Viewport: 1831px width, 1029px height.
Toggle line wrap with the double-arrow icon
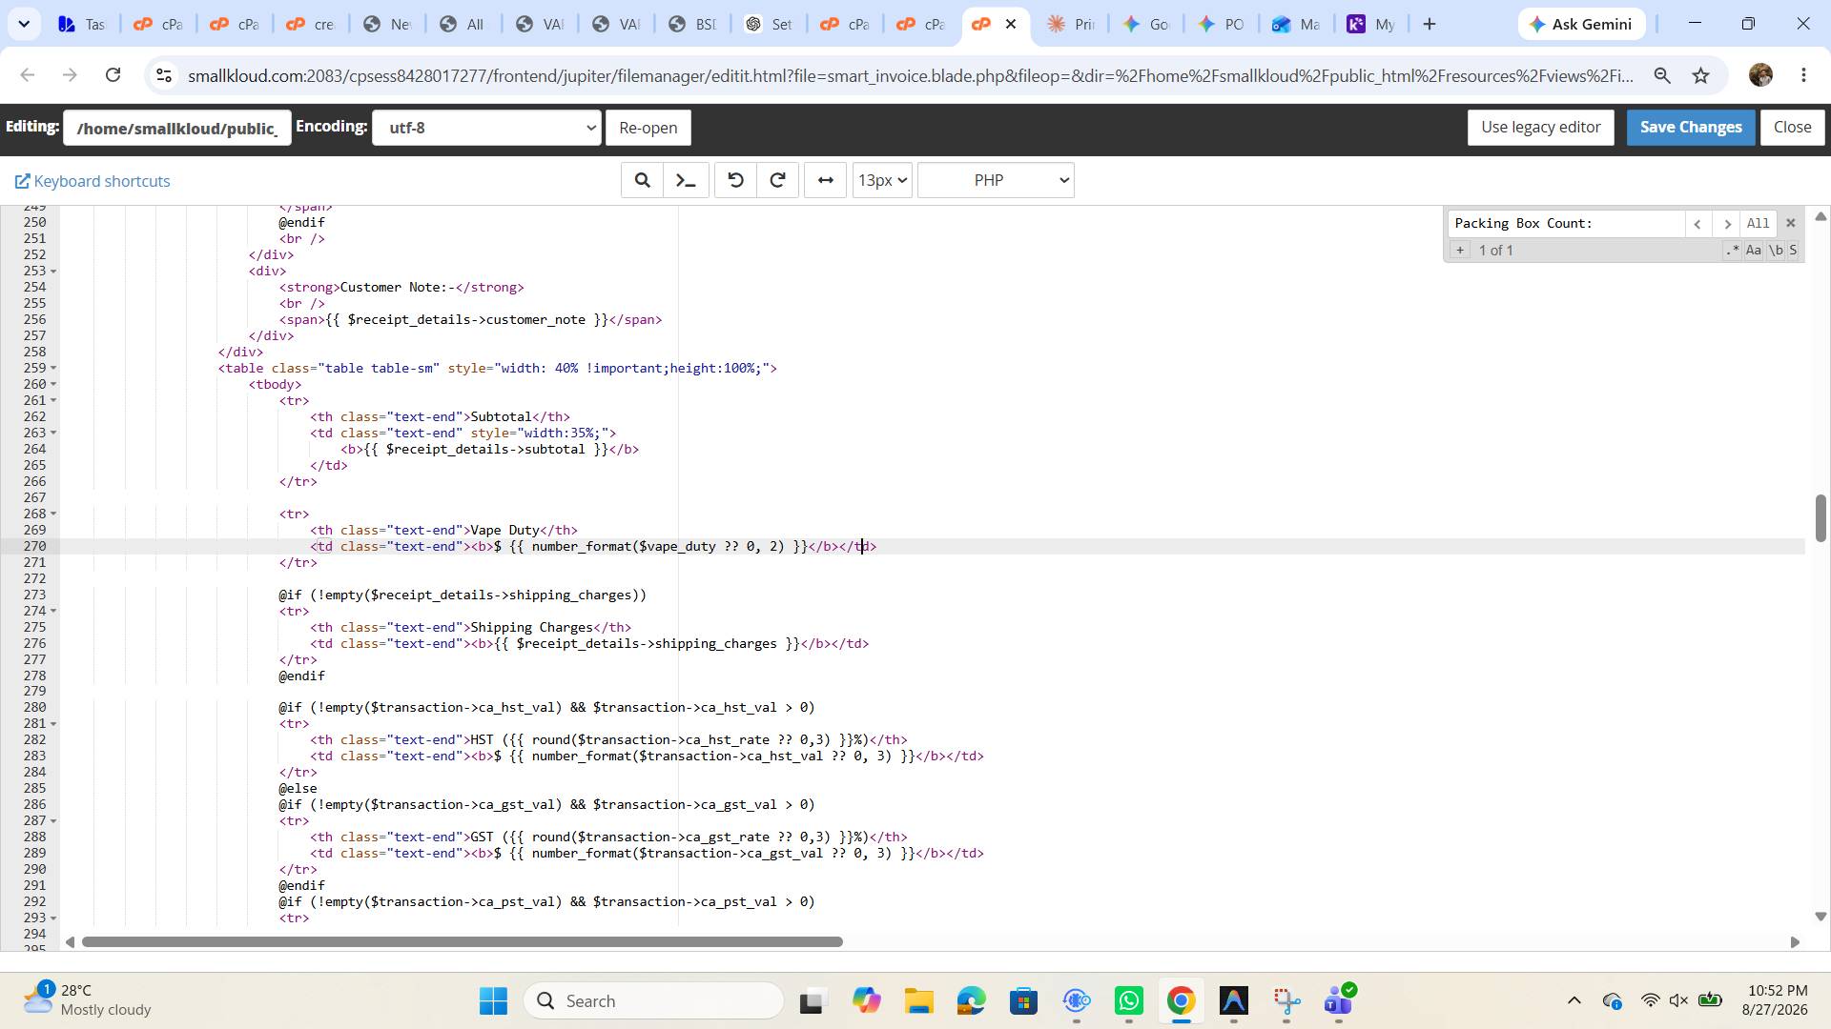point(826,180)
